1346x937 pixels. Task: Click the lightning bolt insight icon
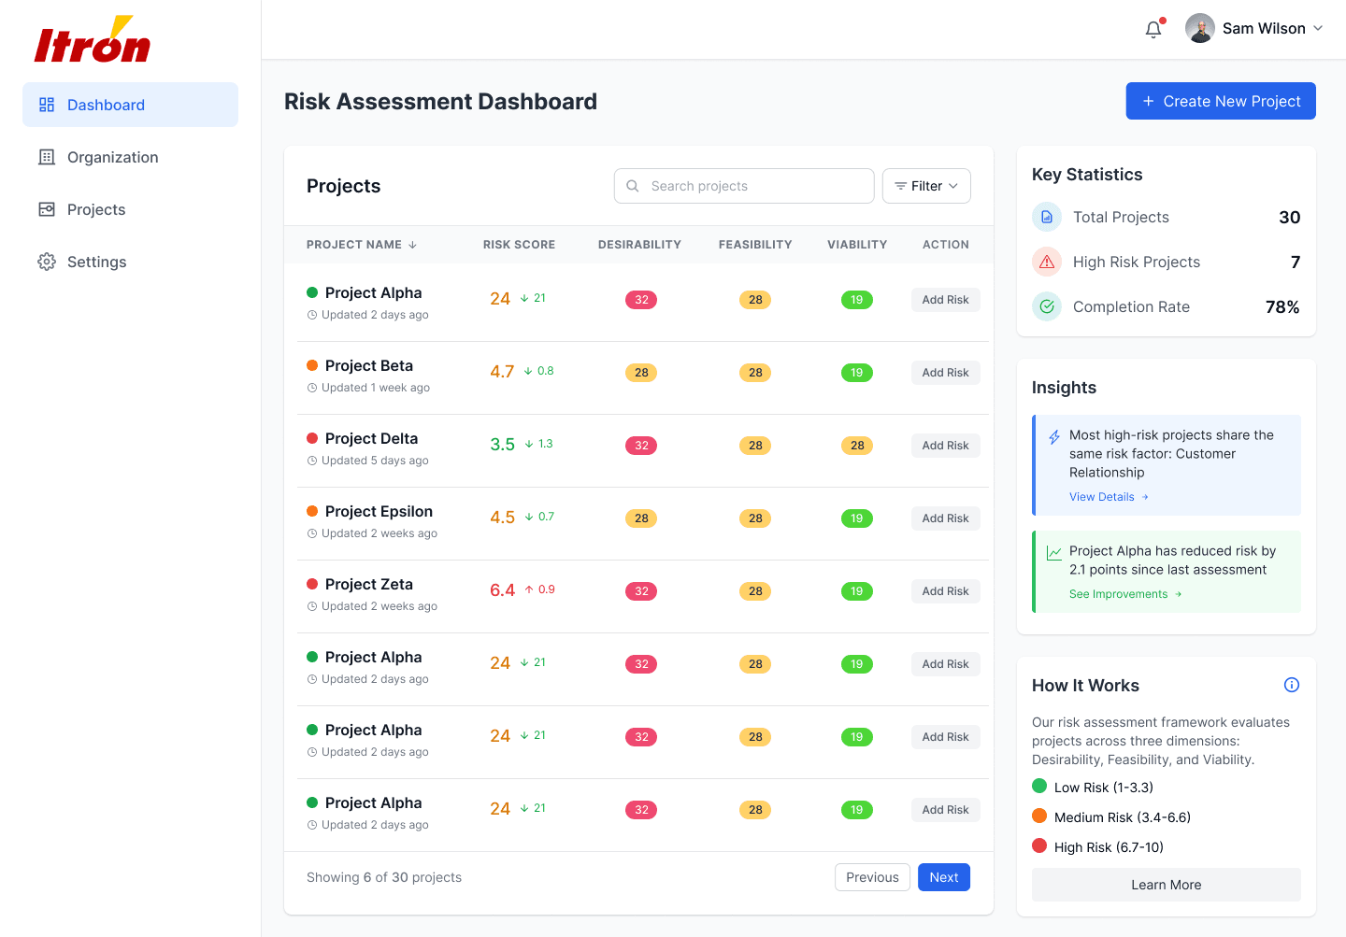click(x=1054, y=436)
